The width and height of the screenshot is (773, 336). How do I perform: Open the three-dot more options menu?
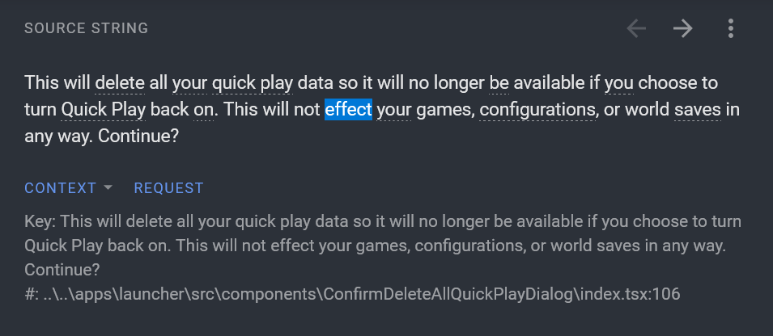tap(730, 29)
